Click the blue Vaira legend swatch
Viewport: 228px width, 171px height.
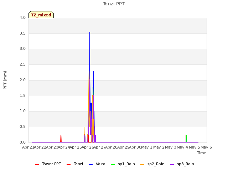[91, 165]
